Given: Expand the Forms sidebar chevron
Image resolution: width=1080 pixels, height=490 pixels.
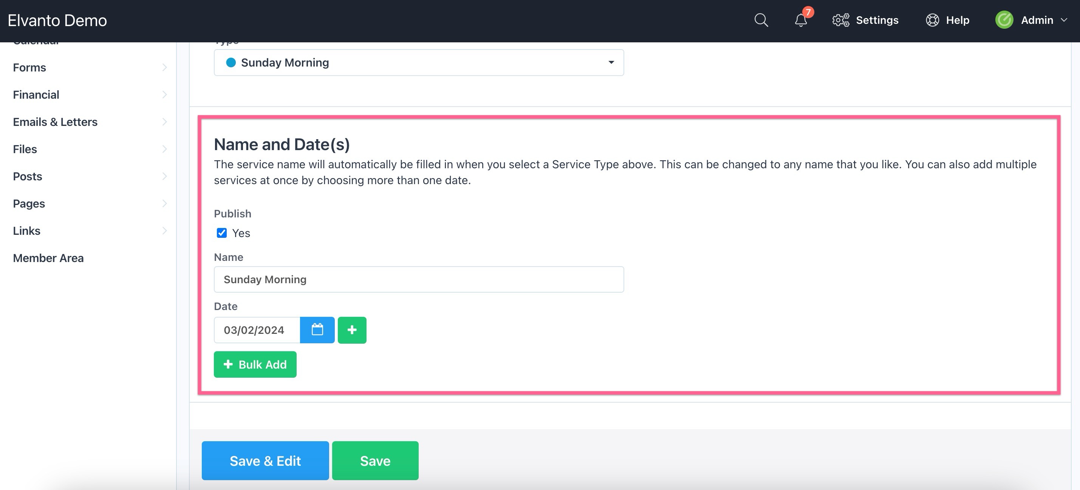Looking at the screenshot, I should (164, 68).
